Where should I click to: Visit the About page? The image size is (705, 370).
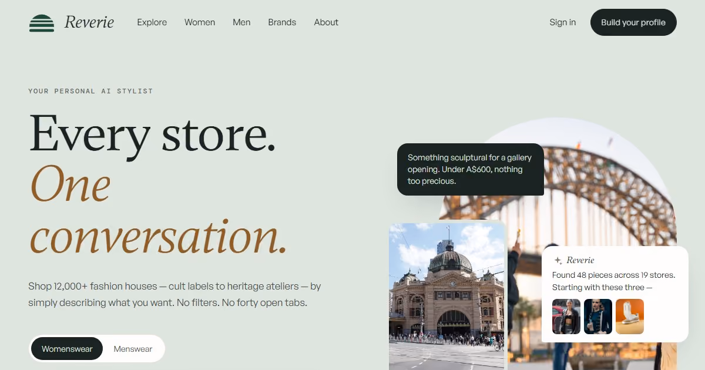tap(326, 22)
